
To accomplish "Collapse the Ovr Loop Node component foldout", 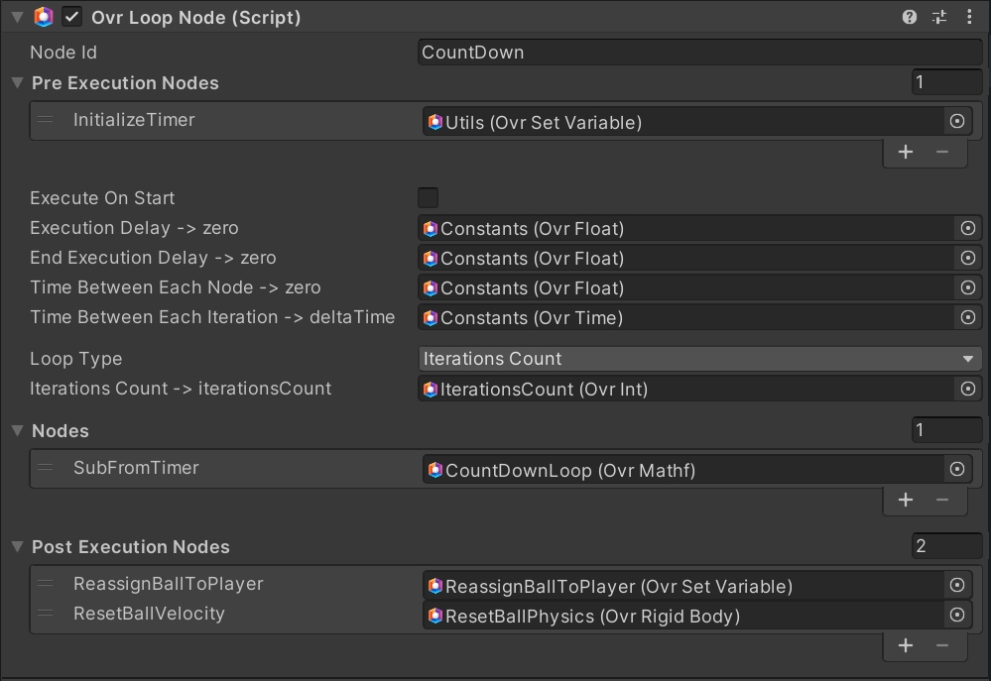I will [x=17, y=17].
